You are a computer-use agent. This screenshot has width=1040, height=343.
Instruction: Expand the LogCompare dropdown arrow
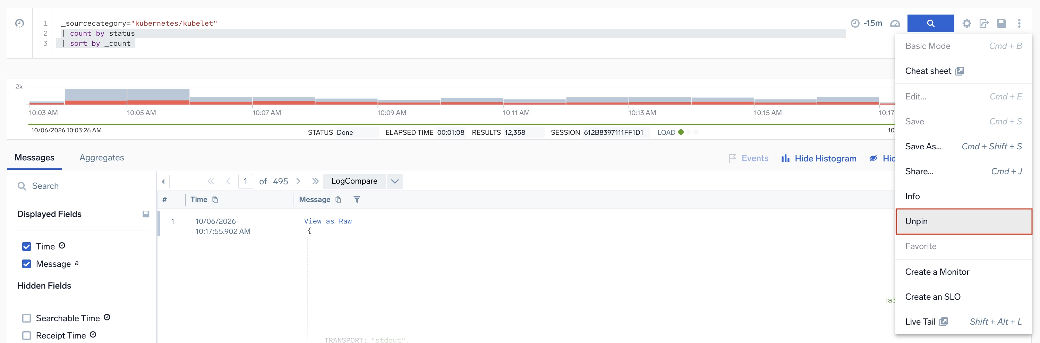pos(395,182)
